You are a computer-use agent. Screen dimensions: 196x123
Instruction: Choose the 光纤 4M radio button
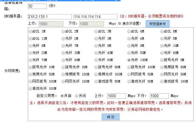coord(129,39)
